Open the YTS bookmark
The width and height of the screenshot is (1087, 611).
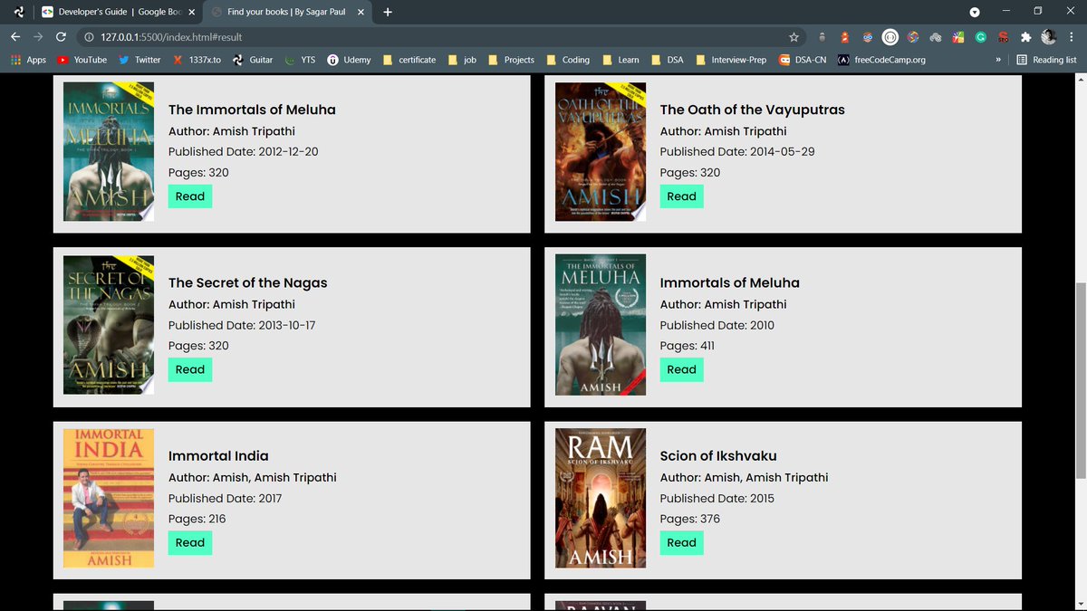300,60
